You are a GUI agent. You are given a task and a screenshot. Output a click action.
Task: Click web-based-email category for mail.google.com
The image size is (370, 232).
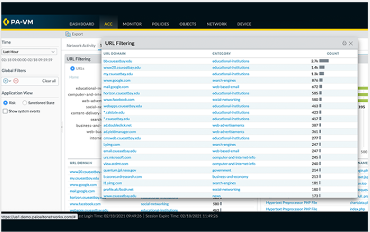(226, 87)
